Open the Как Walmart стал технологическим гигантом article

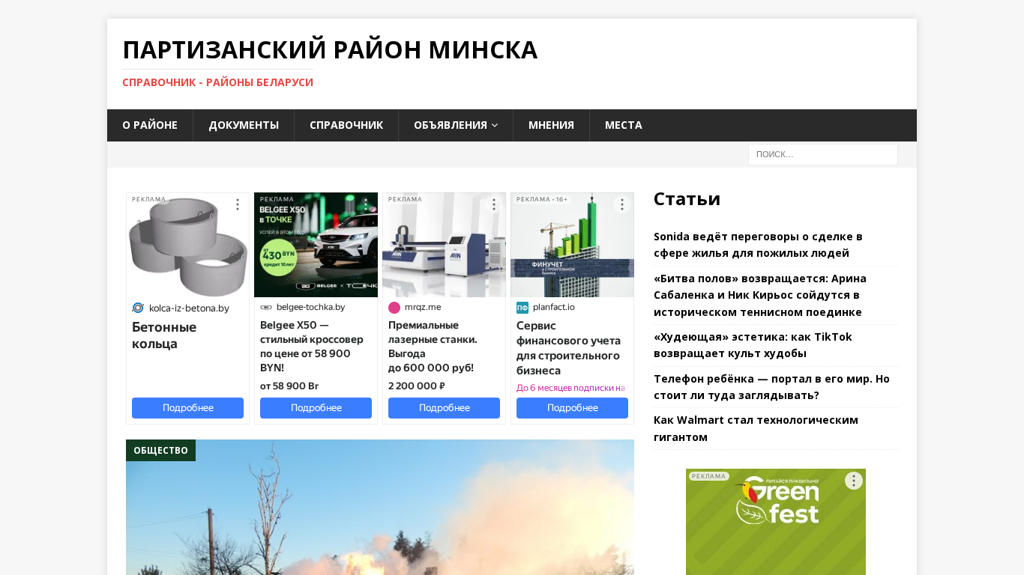pyautogui.click(x=756, y=428)
